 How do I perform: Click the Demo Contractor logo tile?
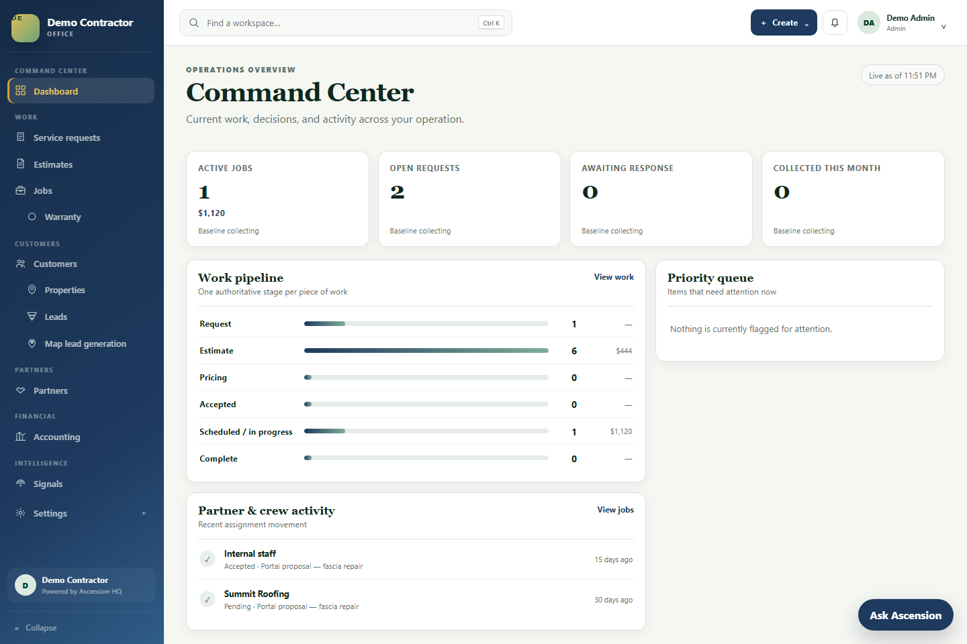click(x=26, y=28)
